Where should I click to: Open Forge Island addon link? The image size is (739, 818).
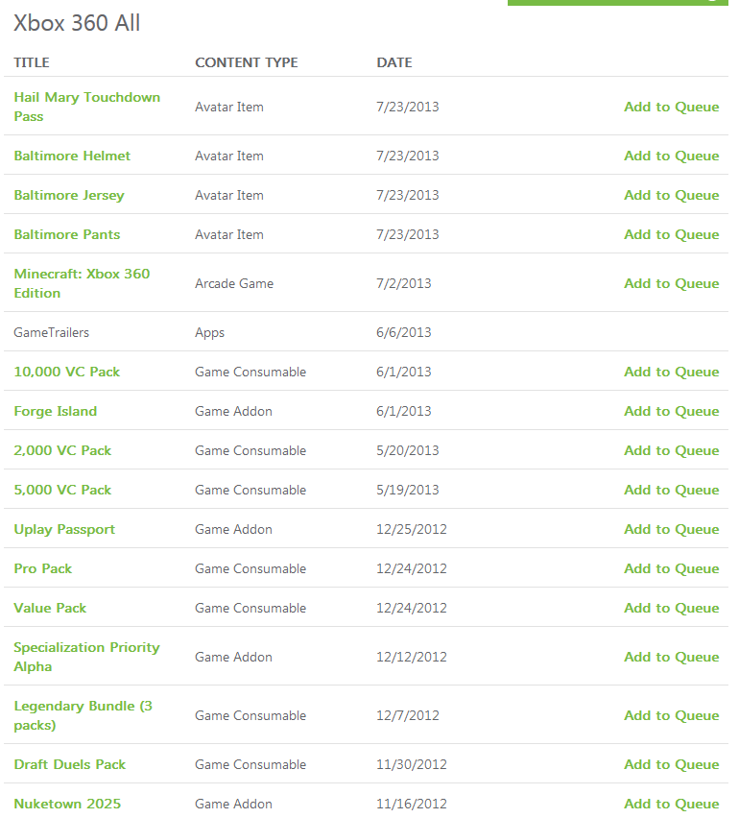tap(56, 411)
